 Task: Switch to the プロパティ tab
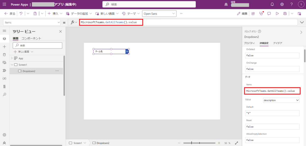(x=249, y=43)
